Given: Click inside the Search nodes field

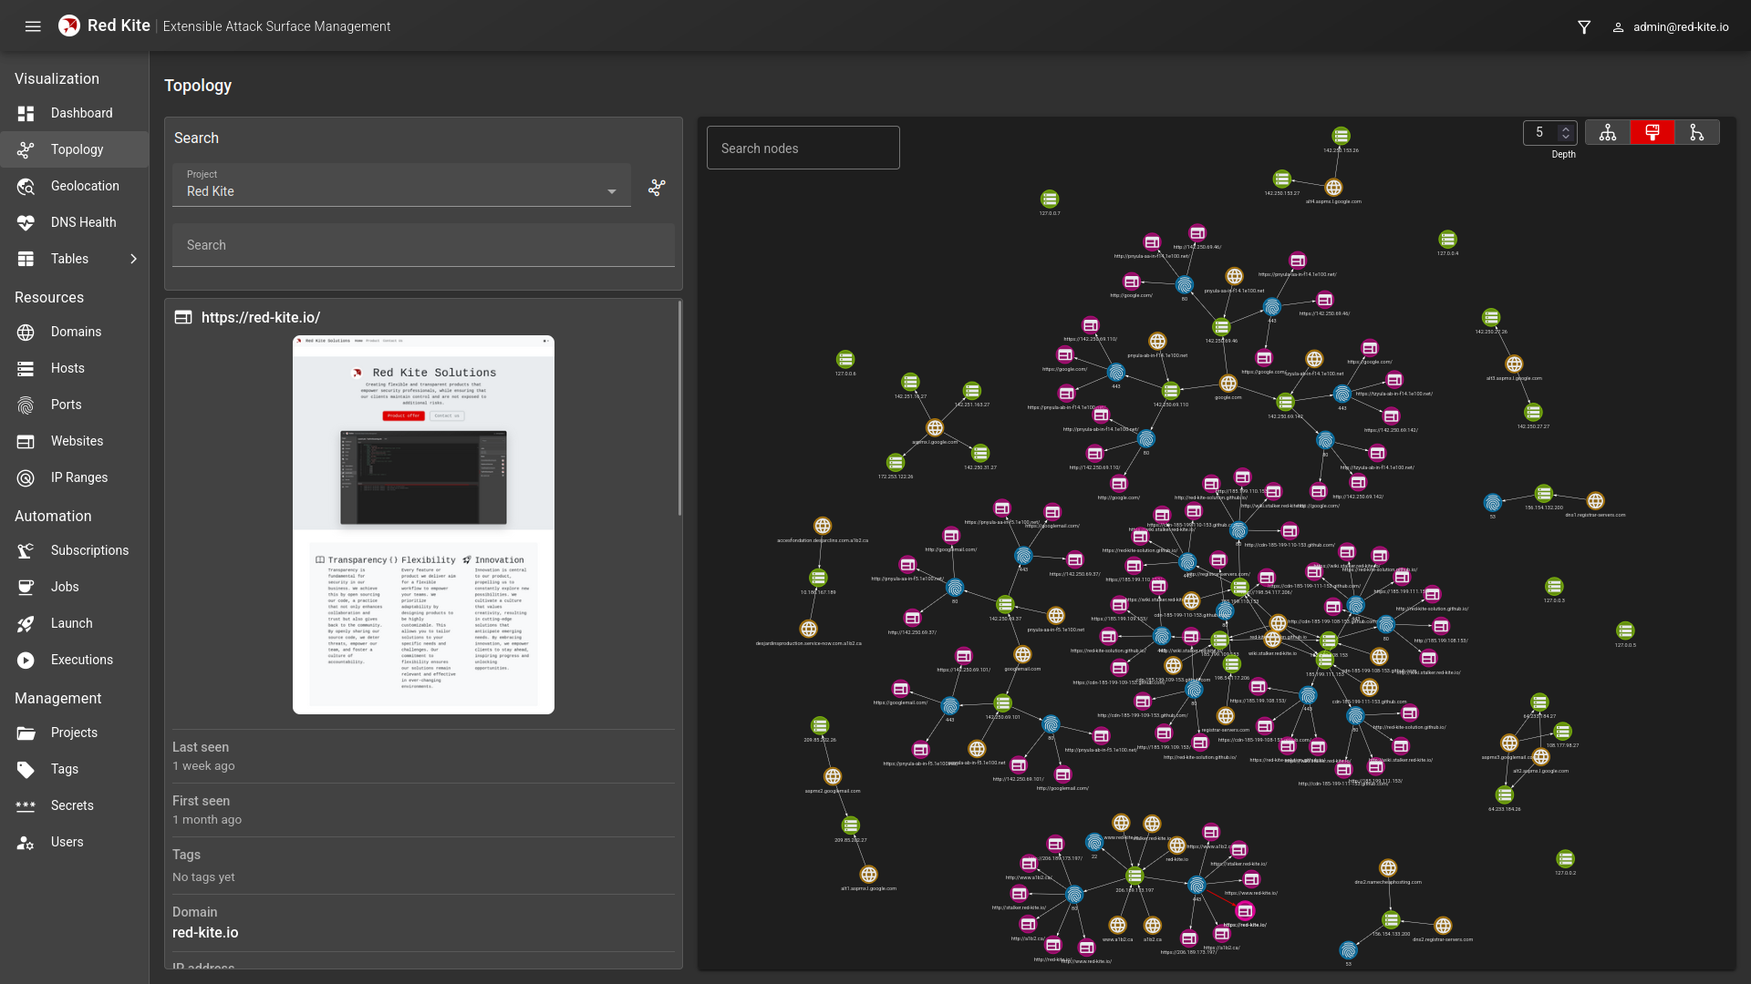Looking at the screenshot, I should (803, 148).
